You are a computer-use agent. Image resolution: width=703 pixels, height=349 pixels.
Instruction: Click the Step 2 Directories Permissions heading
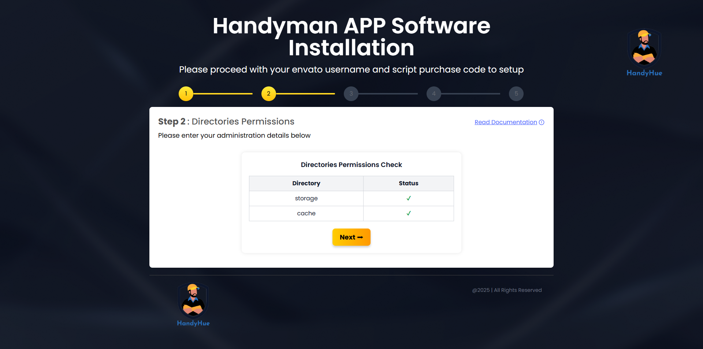pyautogui.click(x=226, y=122)
